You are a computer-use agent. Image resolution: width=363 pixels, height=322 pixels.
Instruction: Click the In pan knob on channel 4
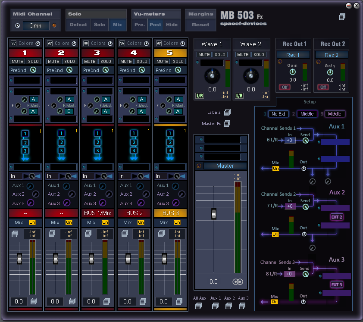[141, 176]
